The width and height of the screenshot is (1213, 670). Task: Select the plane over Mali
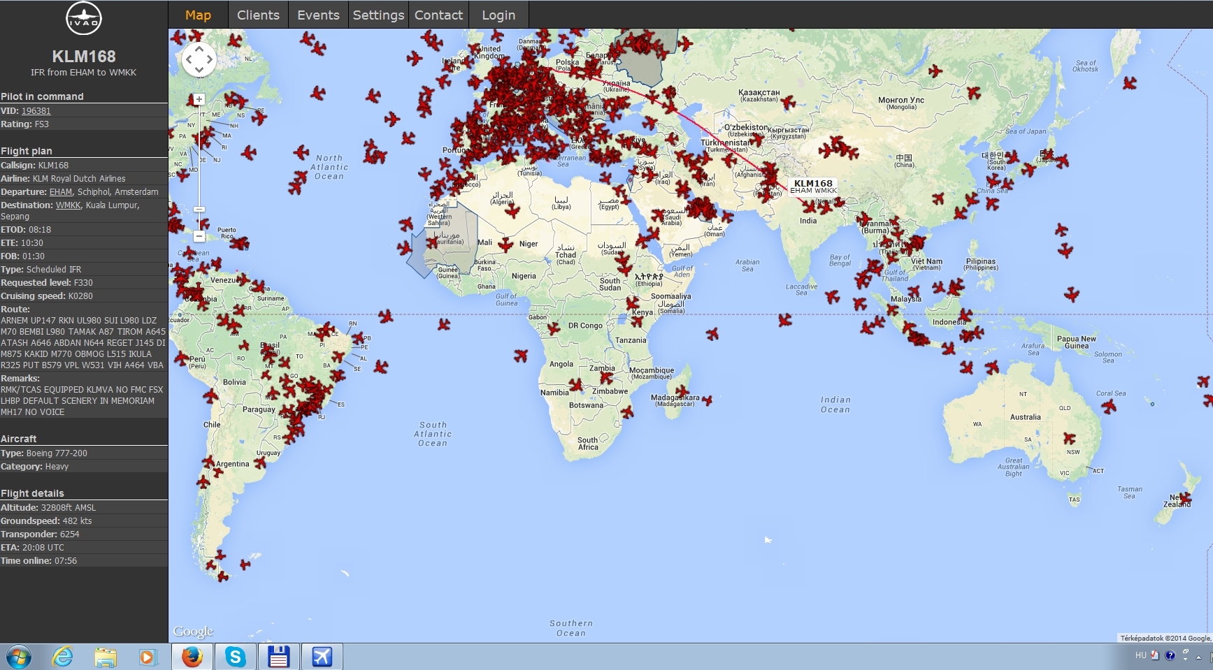[x=505, y=245]
